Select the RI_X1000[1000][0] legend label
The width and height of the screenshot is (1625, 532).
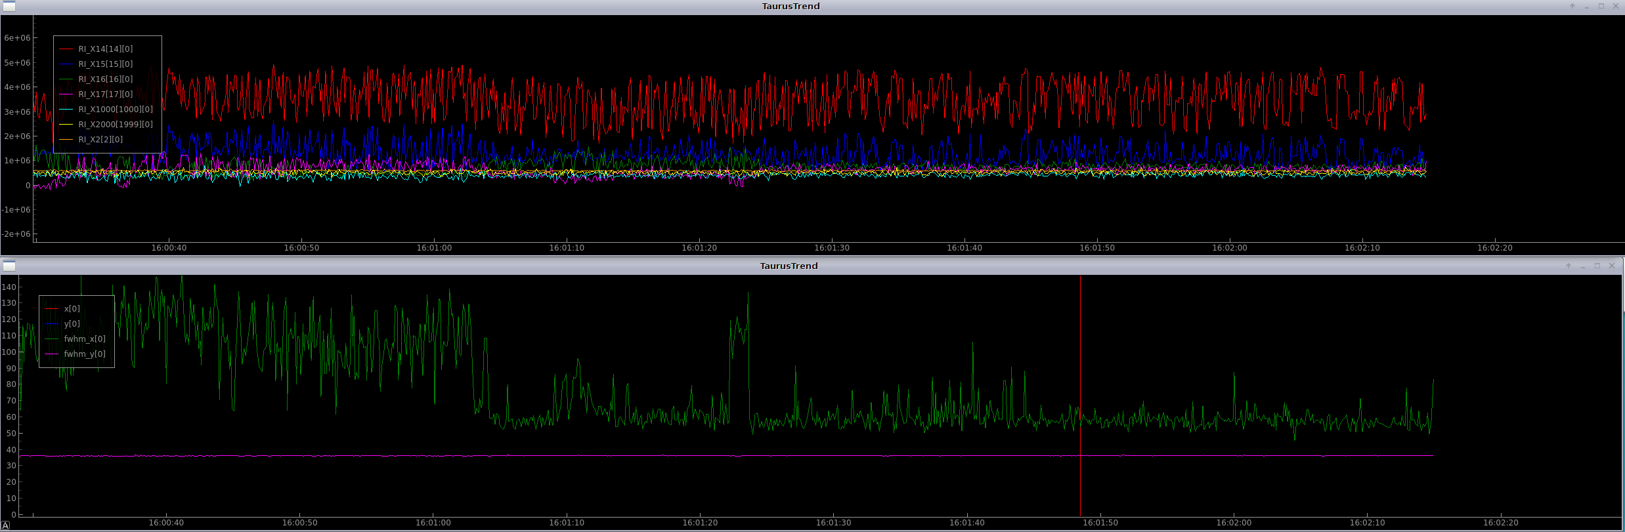[115, 110]
